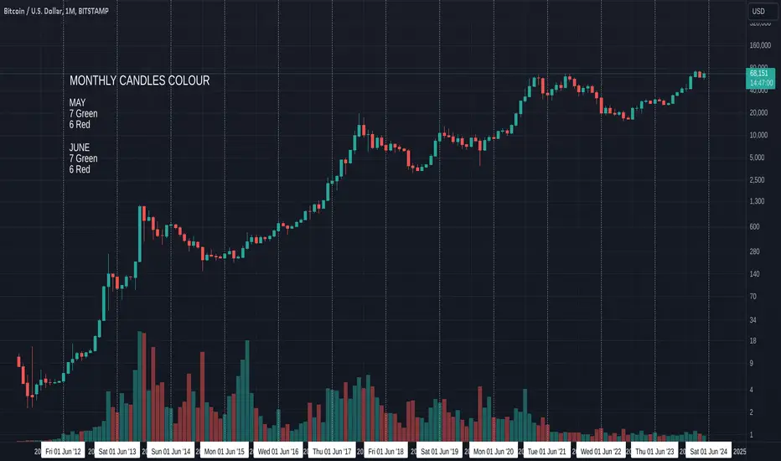Click the Sun 01 Jun '14 date marker
This screenshot has width=781, height=461.
171,452
